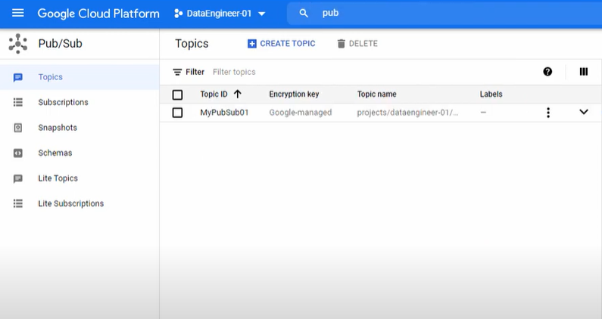Expand the MyPubSub01 row chevron
The width and height of the screenshot is (602, 319).
584,112
